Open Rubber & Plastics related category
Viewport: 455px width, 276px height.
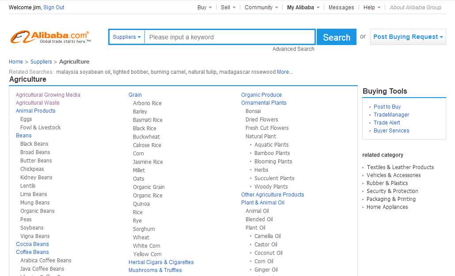pyautogui.click(x=387, y=183)
